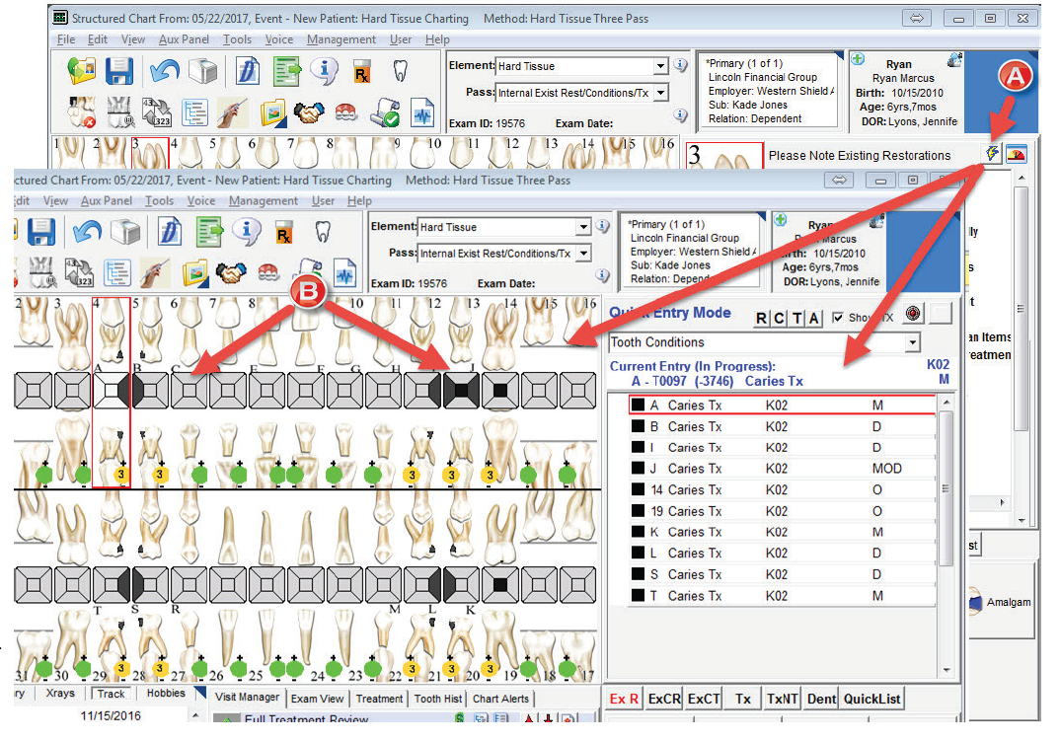Save chart with floppy icon in front window
Image resolution: width=1060 pixels, height=742 pixels.
(x=40, y=232)
